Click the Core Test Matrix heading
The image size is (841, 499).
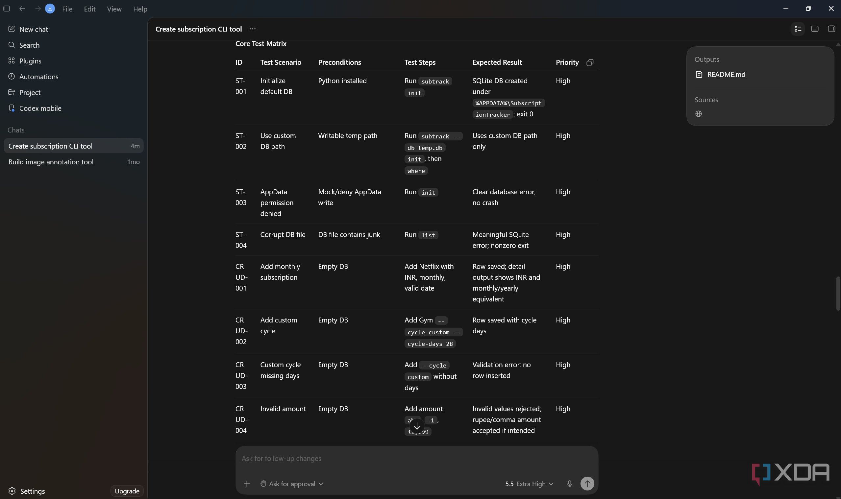tap(261, 43)
